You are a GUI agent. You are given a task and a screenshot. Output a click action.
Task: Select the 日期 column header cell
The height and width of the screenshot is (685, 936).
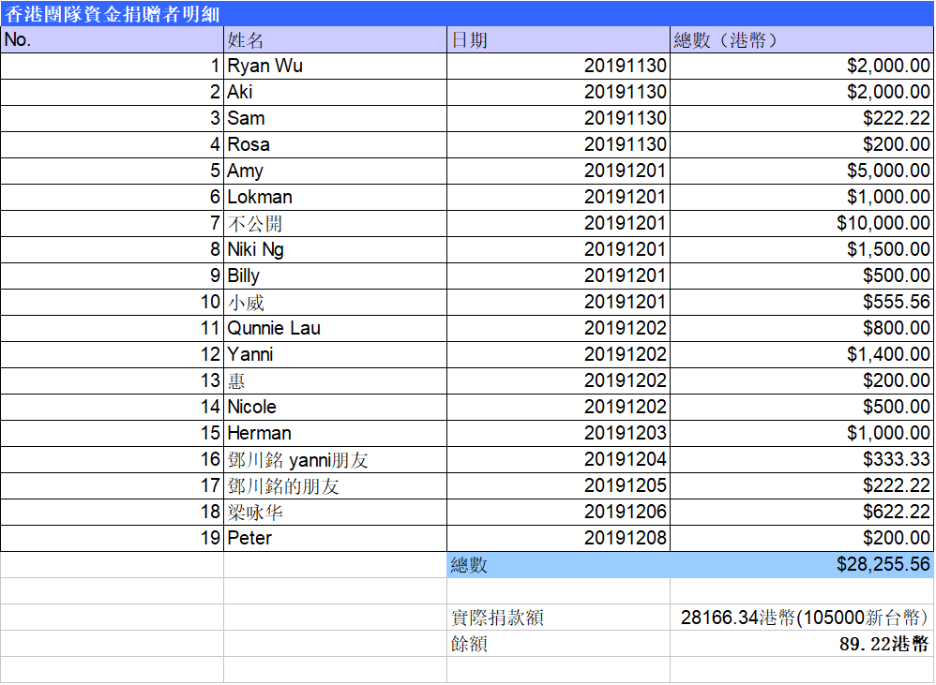[558, 40]
